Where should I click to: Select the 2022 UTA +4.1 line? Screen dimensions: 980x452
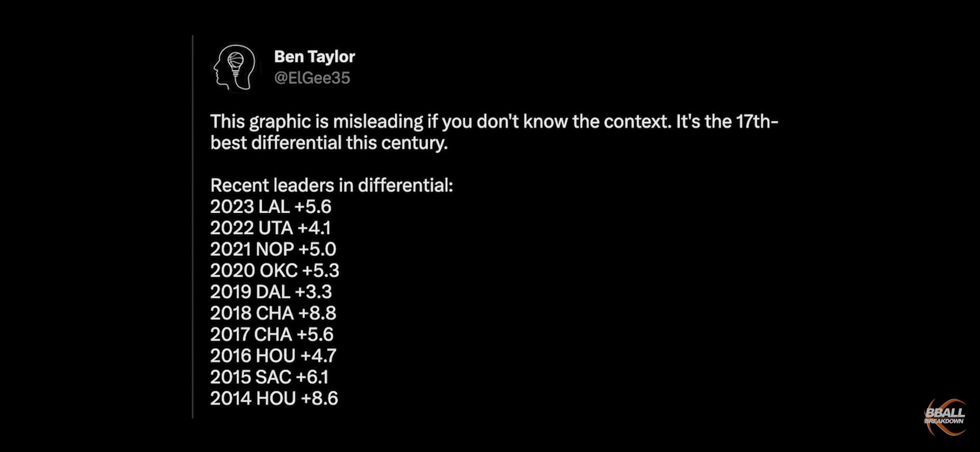tap(270, 228)
